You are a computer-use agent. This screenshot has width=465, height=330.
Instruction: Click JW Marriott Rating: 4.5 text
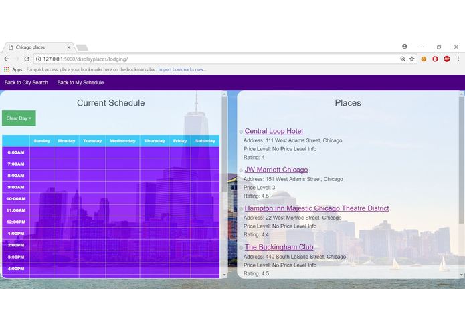256,196
